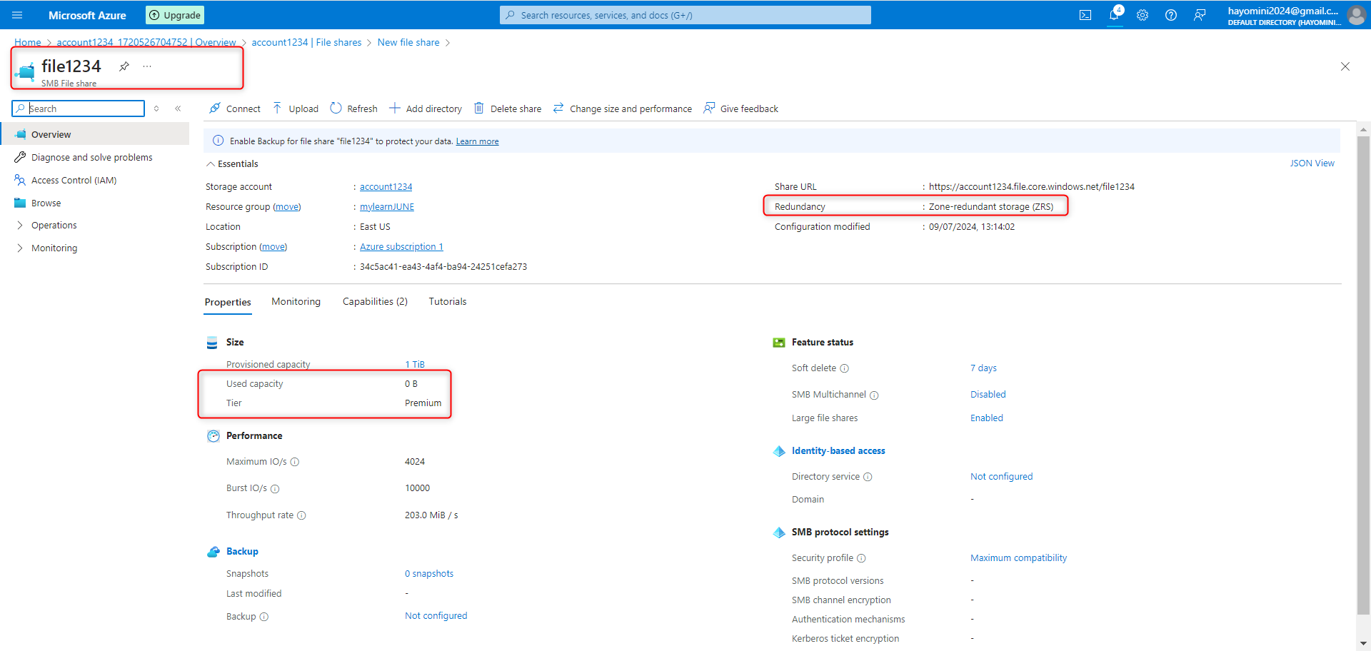Show the Security profile info icon
The width and height of the screenshot is (1371, 651).
pyautogui.click(x=861, y=558)
